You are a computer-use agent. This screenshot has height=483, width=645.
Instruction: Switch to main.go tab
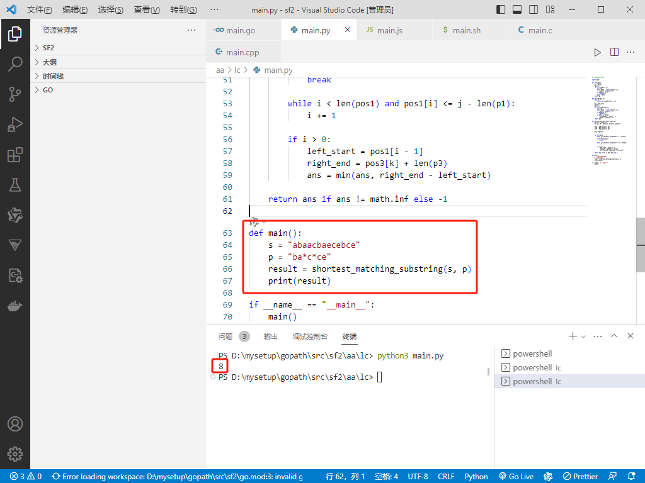point(244,30)
